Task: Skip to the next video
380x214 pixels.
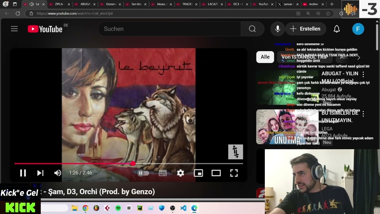Action: (40, 173)
